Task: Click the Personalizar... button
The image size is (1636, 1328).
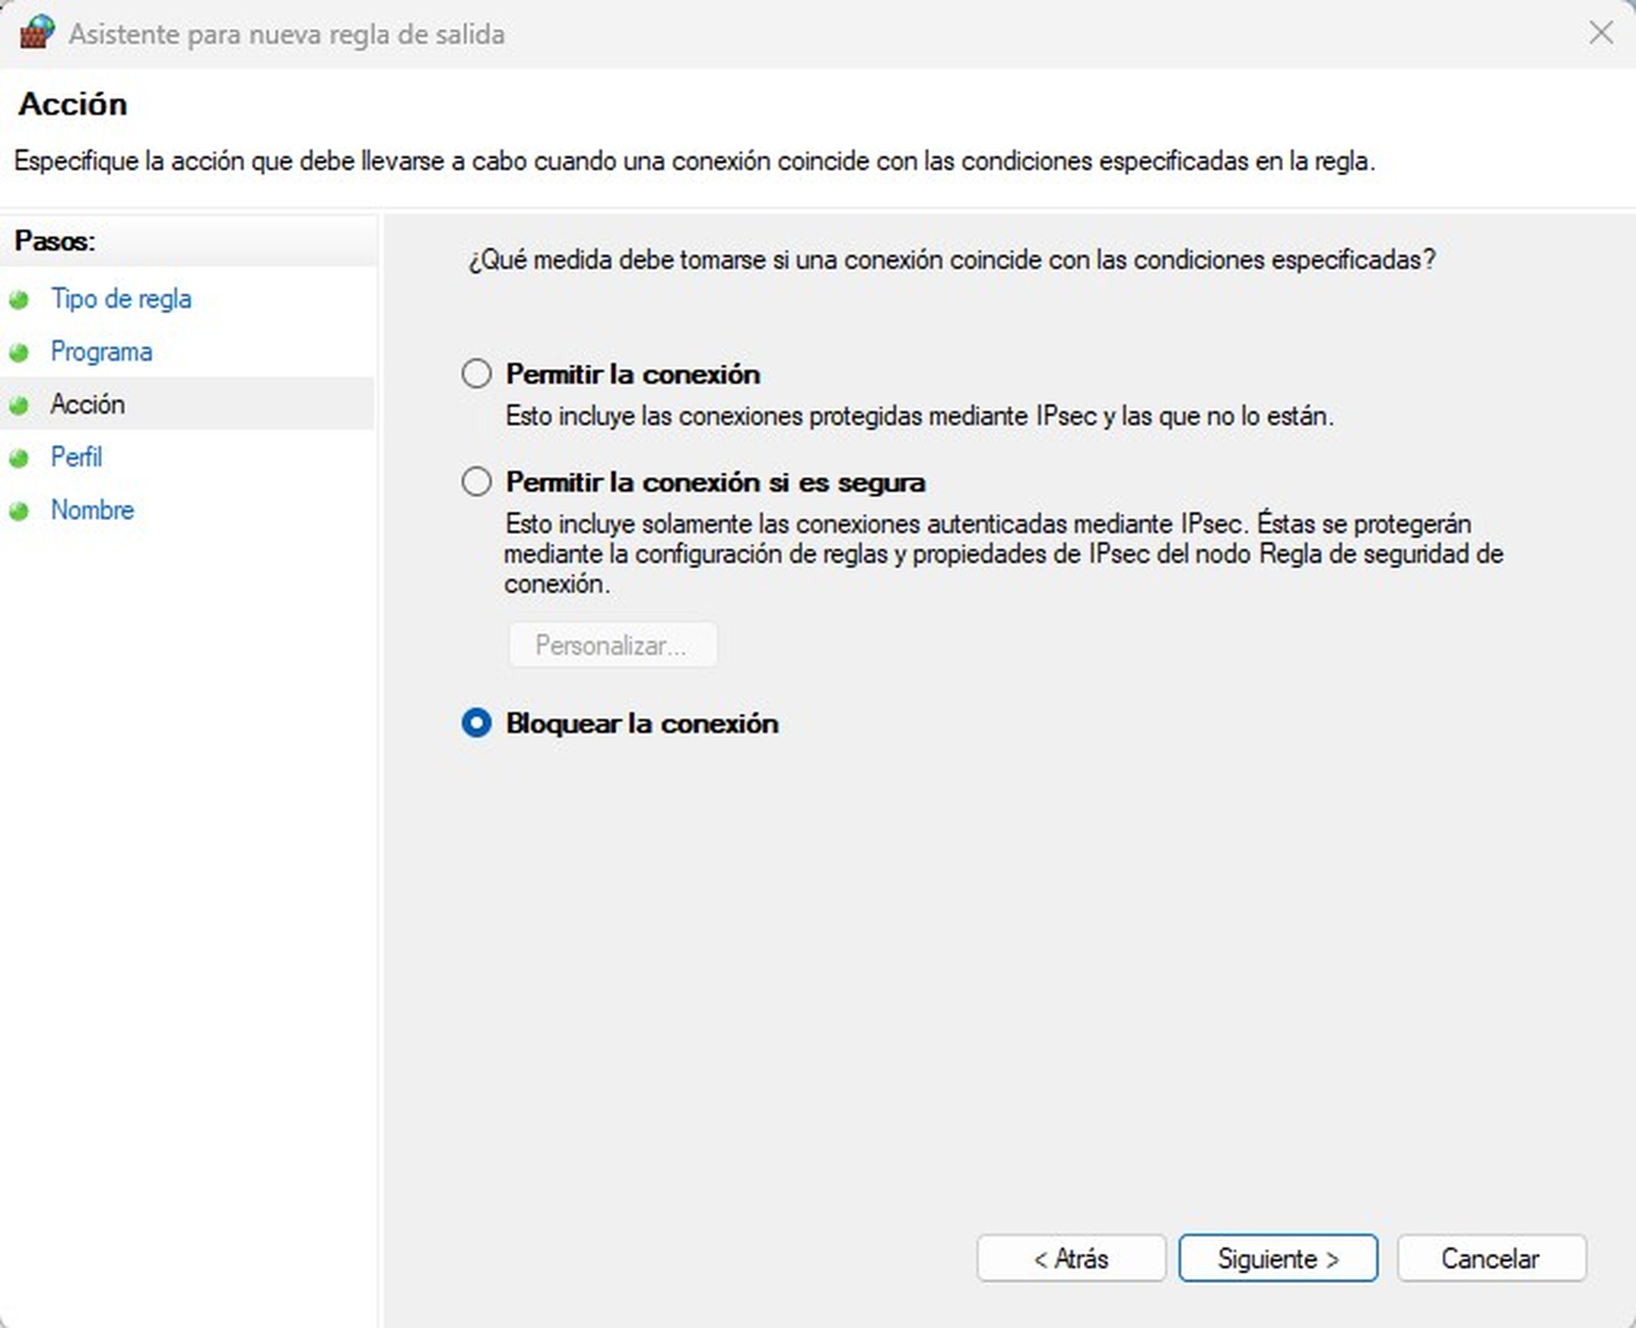Action: [x=613, y=645]
